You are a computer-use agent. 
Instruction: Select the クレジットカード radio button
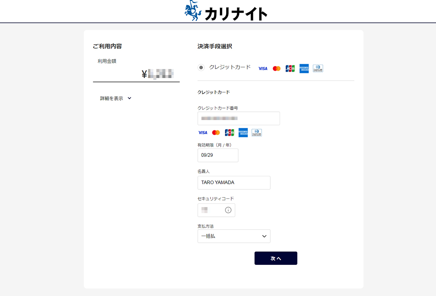point(200,68)
